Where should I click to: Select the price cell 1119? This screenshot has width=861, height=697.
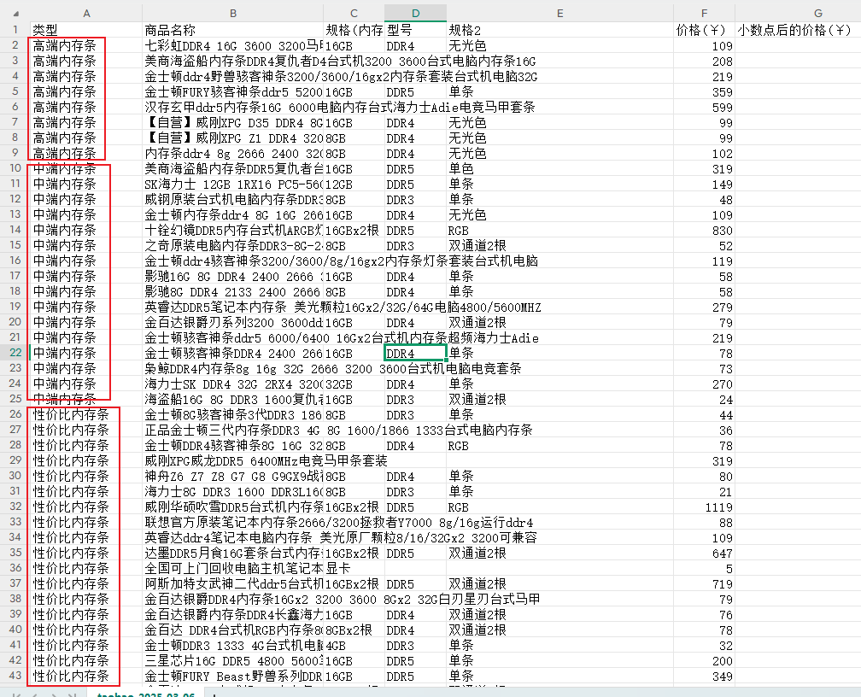pyautogui.click(x=704, y=507)
